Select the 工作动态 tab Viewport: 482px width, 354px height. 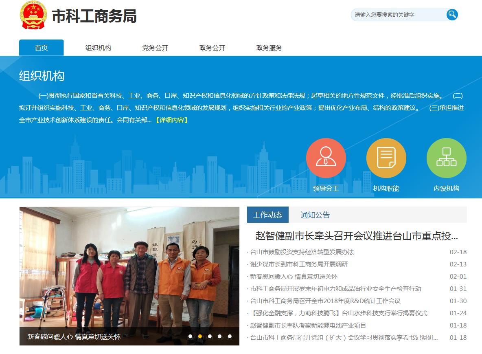[x=267, y=215]
